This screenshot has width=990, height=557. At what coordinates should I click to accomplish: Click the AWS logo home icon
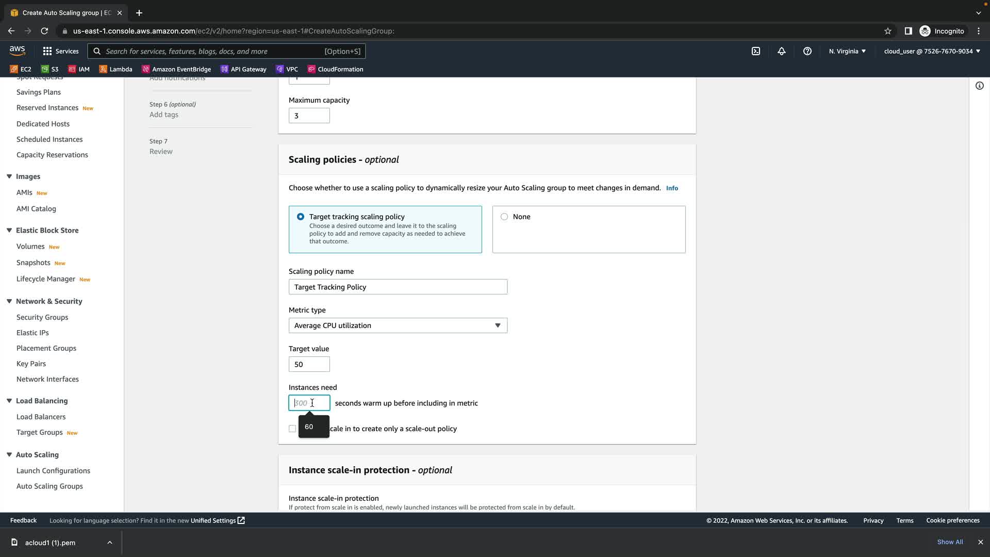click(17, 51)
